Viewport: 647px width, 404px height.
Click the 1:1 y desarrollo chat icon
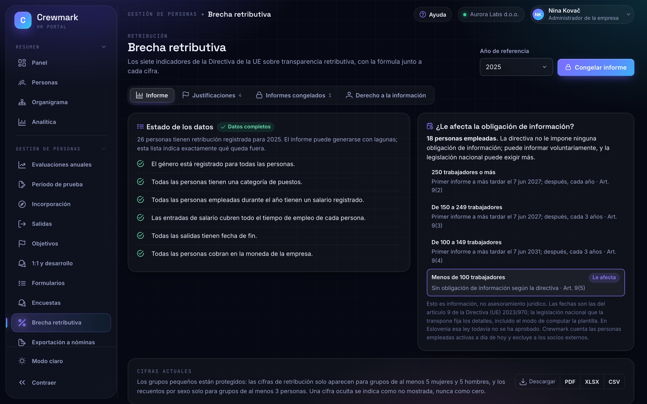coord(22,264)
